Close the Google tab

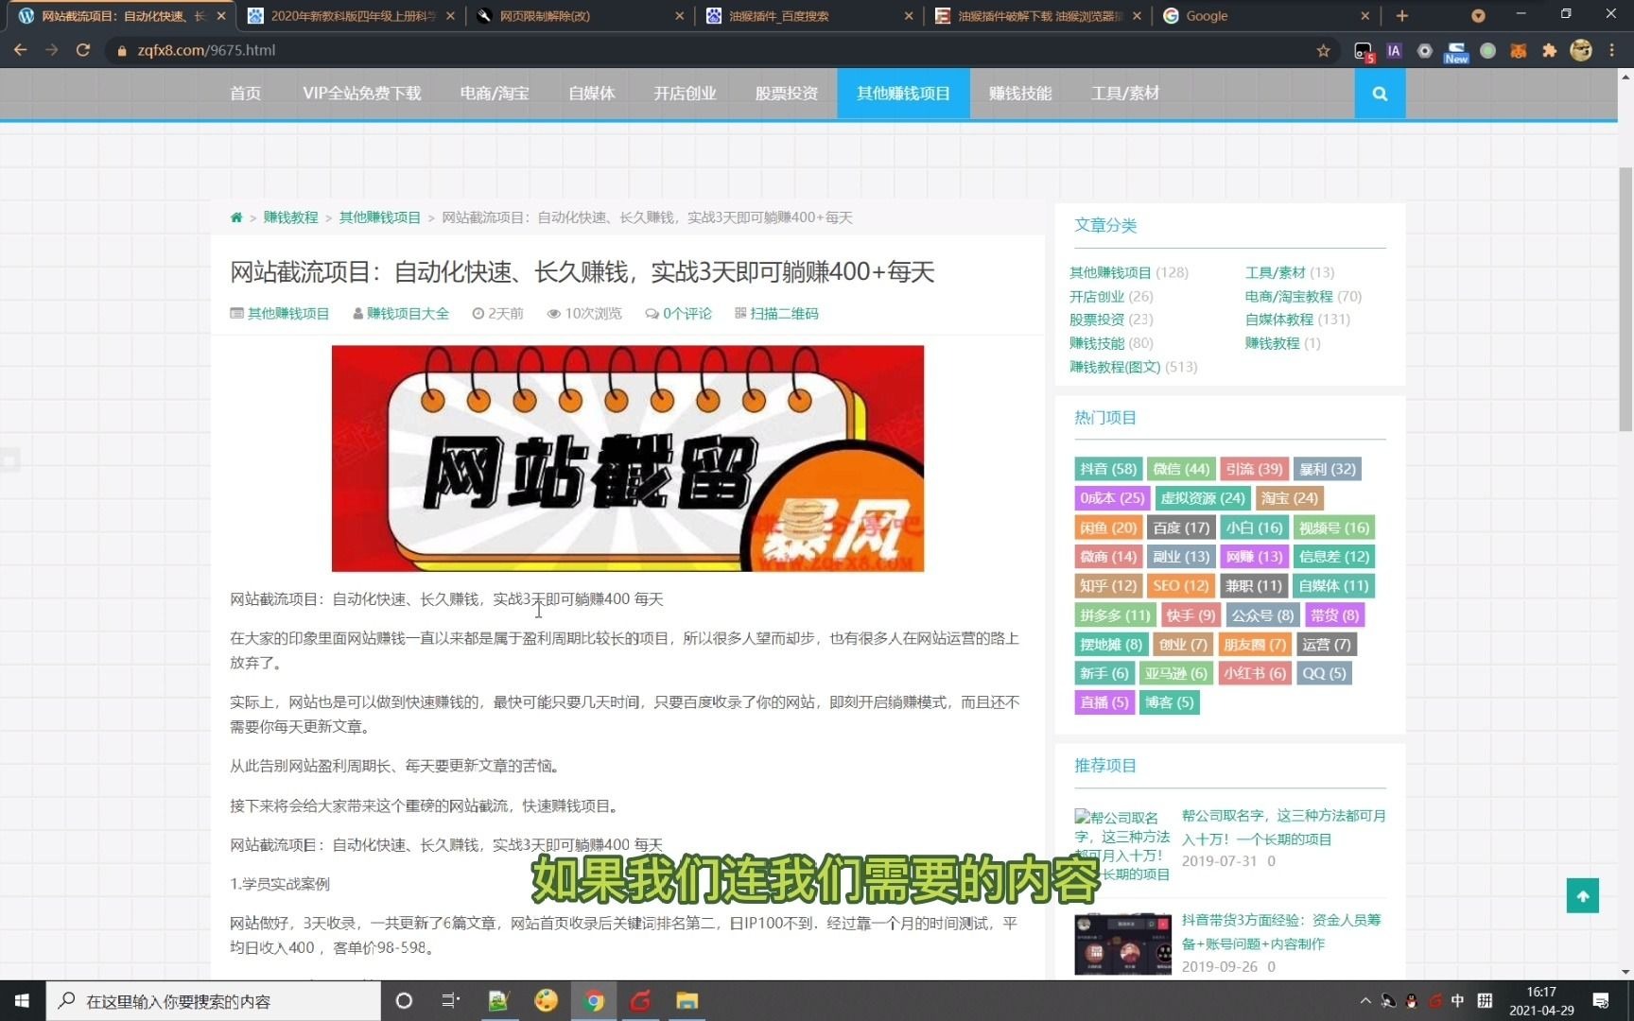[1365, 15]
